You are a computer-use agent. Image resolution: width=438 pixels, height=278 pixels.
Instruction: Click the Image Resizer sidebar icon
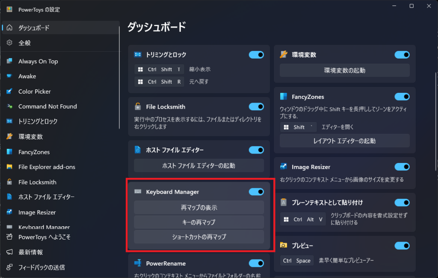point(9,212)
